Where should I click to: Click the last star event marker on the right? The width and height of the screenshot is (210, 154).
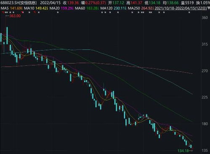[189, 13]
